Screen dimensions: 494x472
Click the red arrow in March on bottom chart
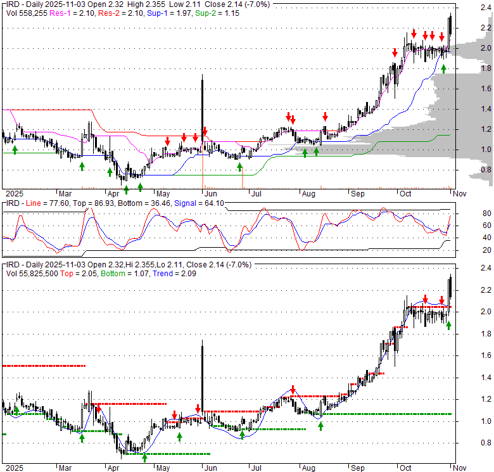[x=98, y=409]
